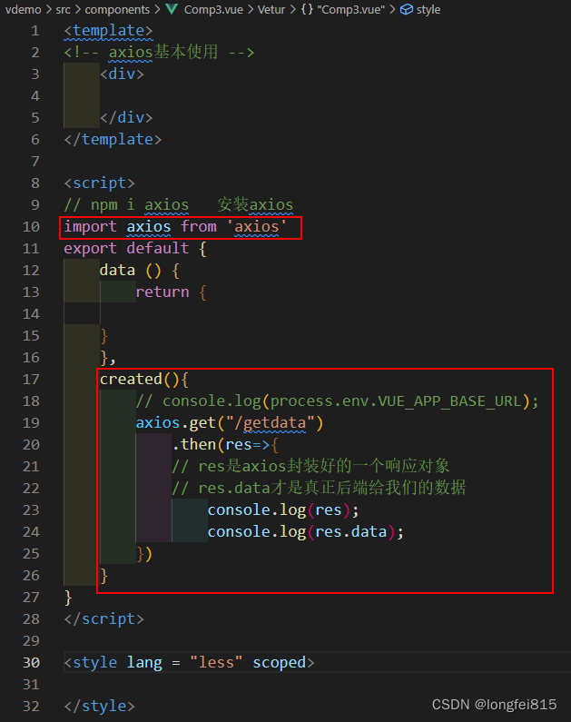Click line number 10 in gutter
This screenshot has width=571, height=722.
coord(31,226)
